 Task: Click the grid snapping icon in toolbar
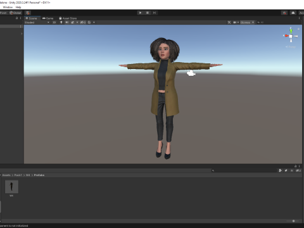tap(28, 13)
